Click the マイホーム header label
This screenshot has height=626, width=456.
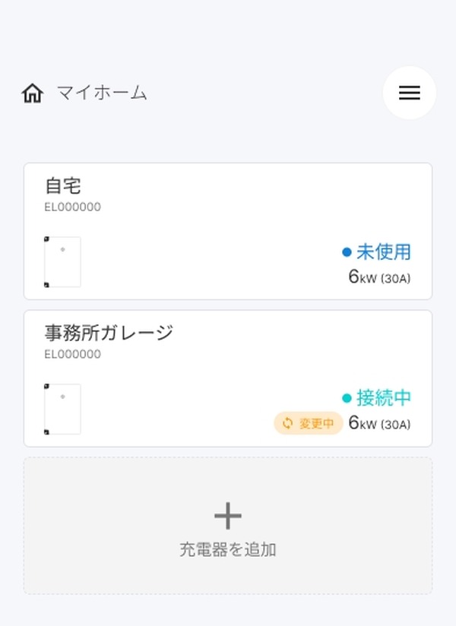(102, 93)
